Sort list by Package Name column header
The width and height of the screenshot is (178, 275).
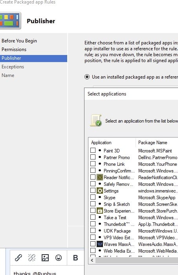click(152, 142)
